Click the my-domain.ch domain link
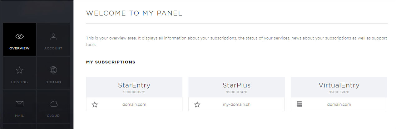This screenshot has height=129, width=396. pos(236,104)
